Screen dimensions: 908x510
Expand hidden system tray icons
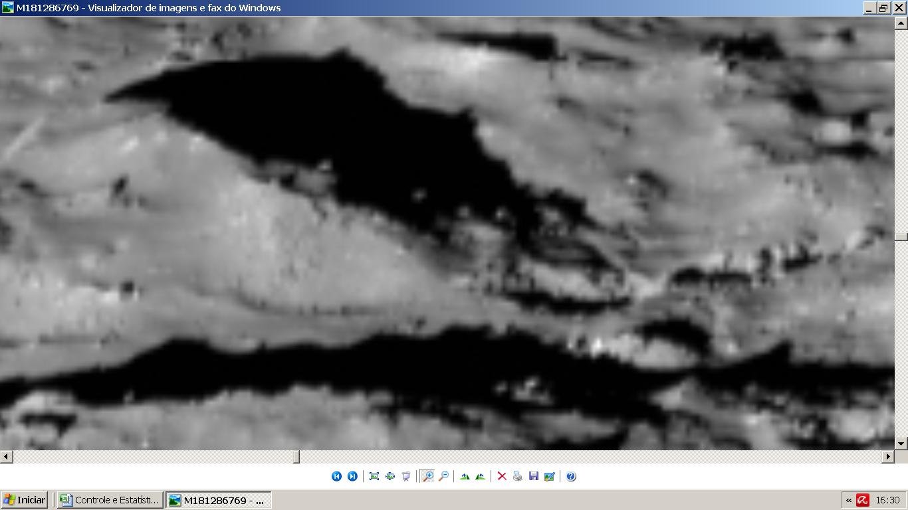pos(849,500)
